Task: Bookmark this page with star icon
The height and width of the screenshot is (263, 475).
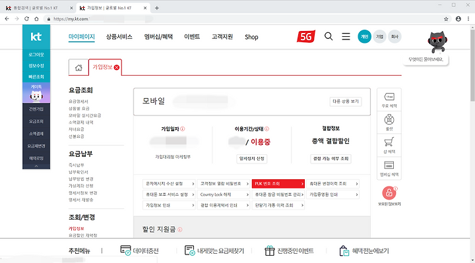Action: 446,18
